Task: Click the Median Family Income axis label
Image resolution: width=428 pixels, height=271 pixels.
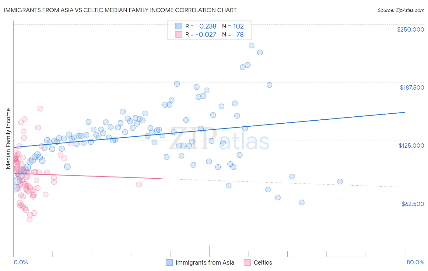Action: click(8, 139)
